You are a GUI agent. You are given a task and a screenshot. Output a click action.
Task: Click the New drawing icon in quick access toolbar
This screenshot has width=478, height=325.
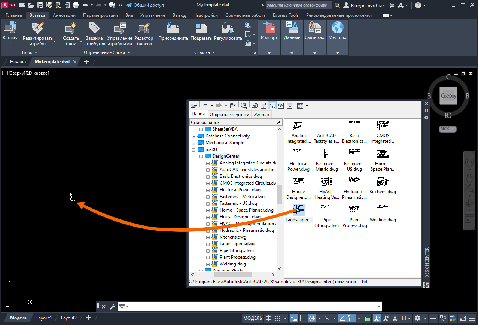[22, 5]
